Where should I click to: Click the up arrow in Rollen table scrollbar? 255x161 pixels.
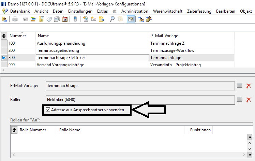[x=250, y=143]
